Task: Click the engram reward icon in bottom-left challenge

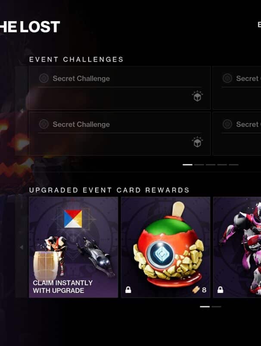Action: 197,142
